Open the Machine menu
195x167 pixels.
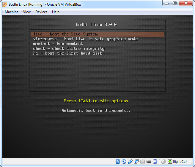tap(12, 12)
